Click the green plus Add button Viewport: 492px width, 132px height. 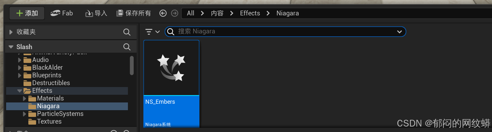(27, 13)
